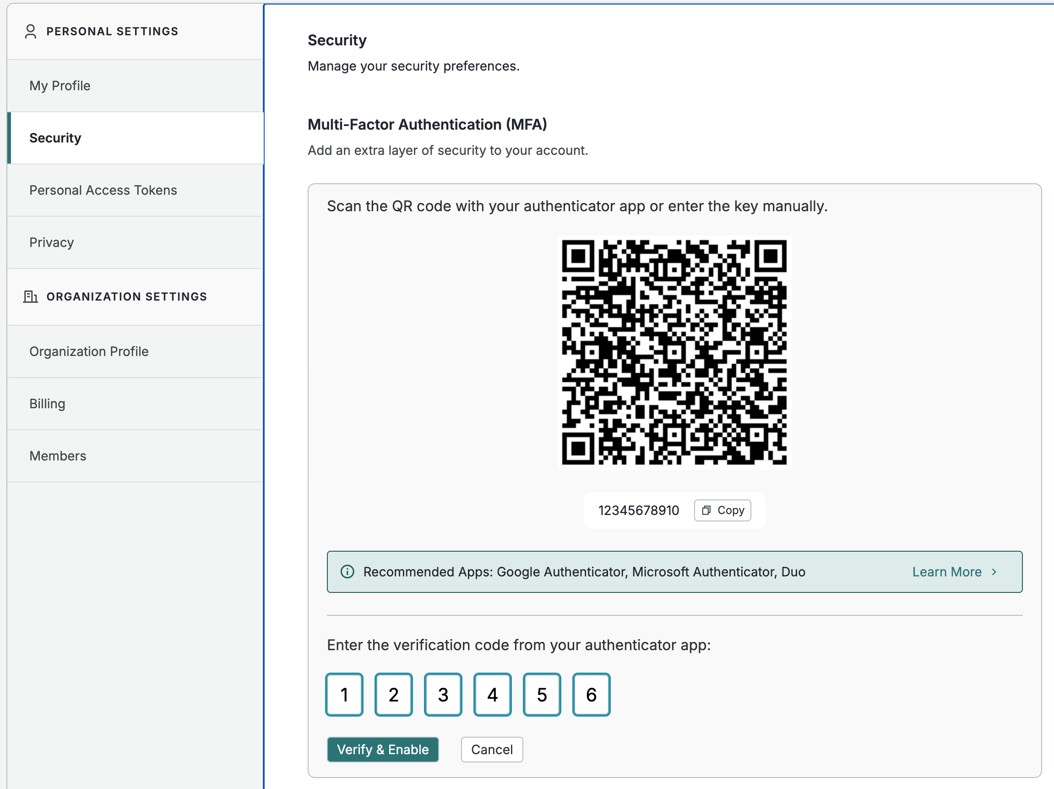Viewport: 1054px width, 789px height.
Task: Click the building icon beside Organization Settings
Action: click(31, 296)
